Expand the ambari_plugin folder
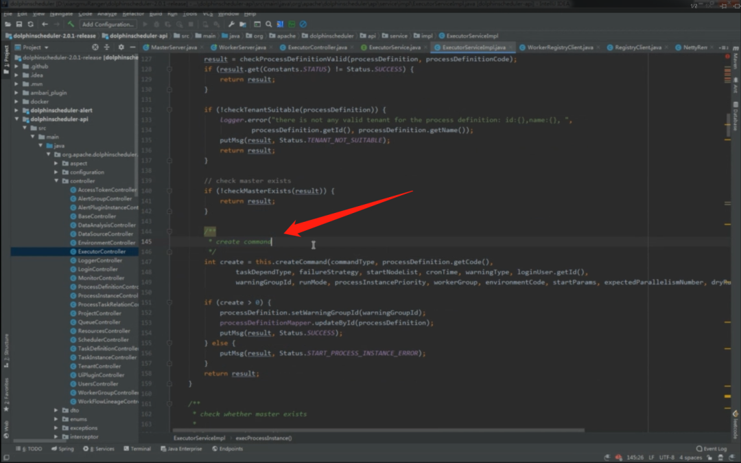The image size is (741, 463). click(16, 93)
